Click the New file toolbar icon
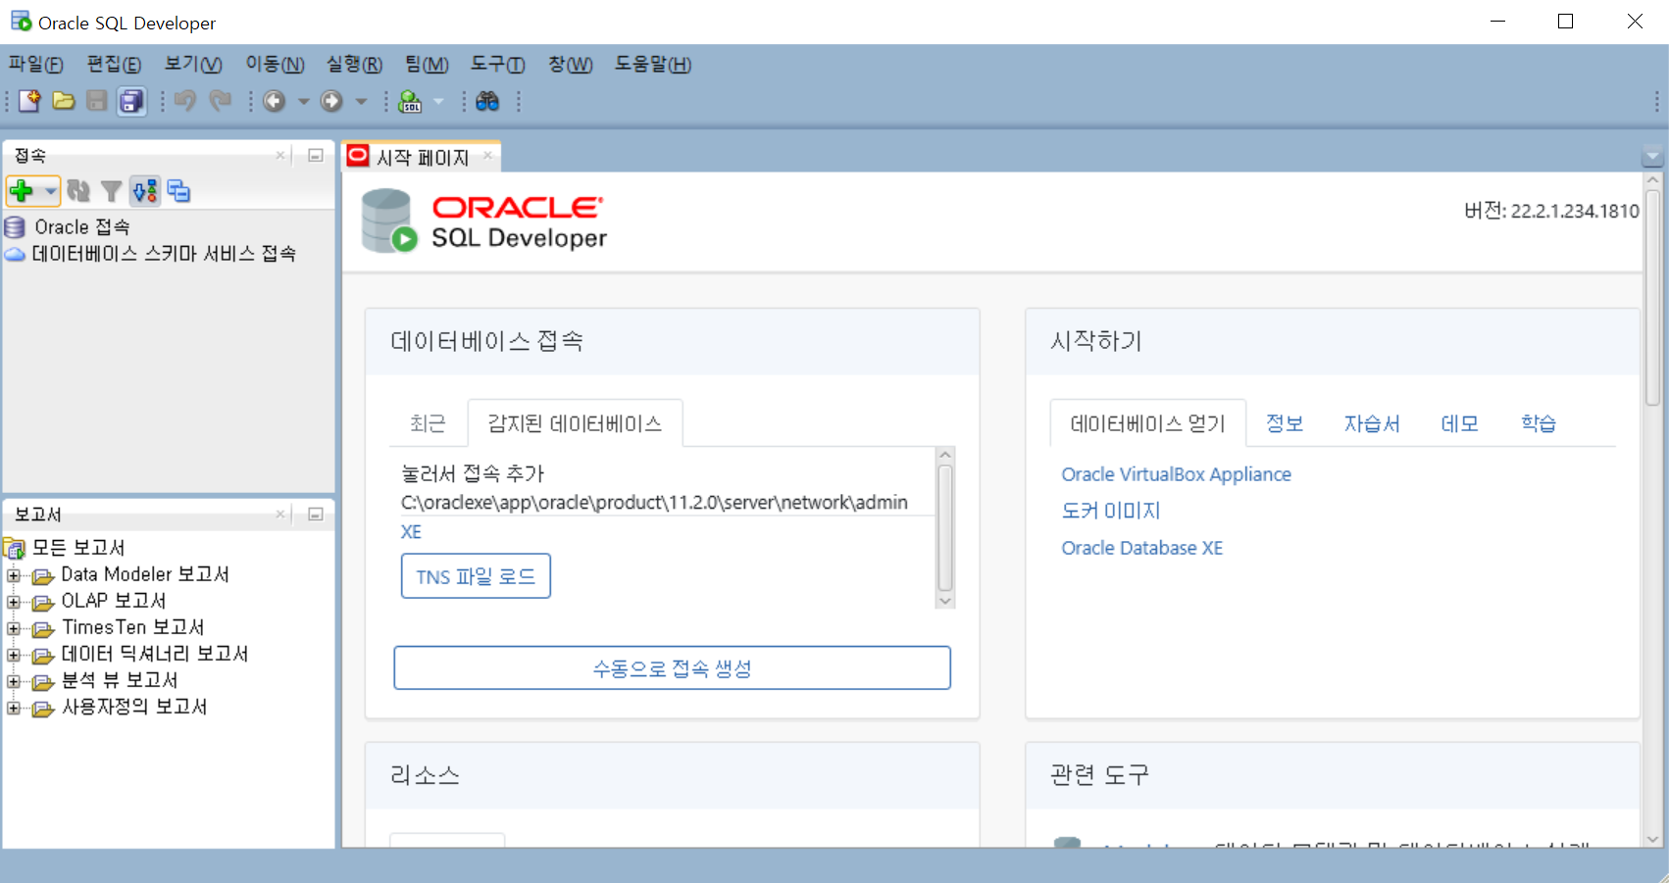 29,101
